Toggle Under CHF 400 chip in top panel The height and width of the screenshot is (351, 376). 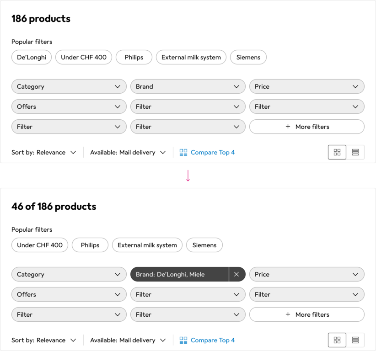pyautogui.click(x=84, y=57)
